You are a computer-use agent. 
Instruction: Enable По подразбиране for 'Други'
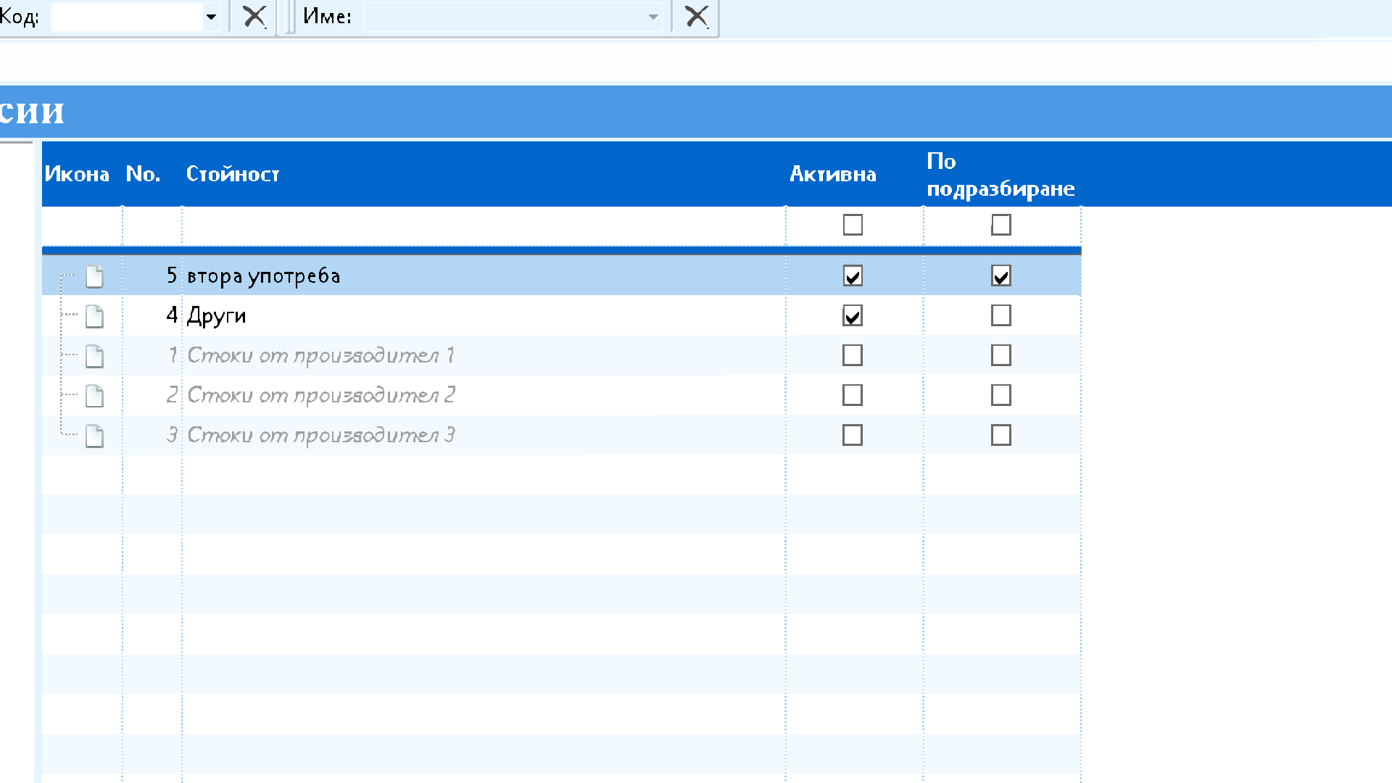[x=1000, y=315]
